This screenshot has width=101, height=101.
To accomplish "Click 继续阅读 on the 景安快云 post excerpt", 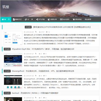I will pos(86,44).
